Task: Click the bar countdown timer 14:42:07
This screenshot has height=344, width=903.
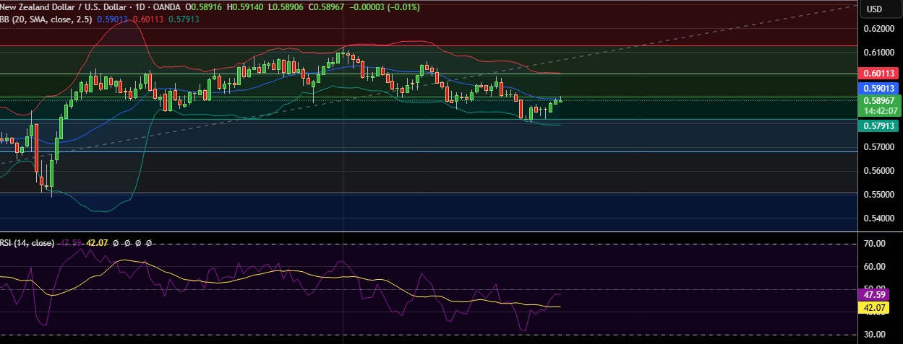Action: [x=879, y=111]
